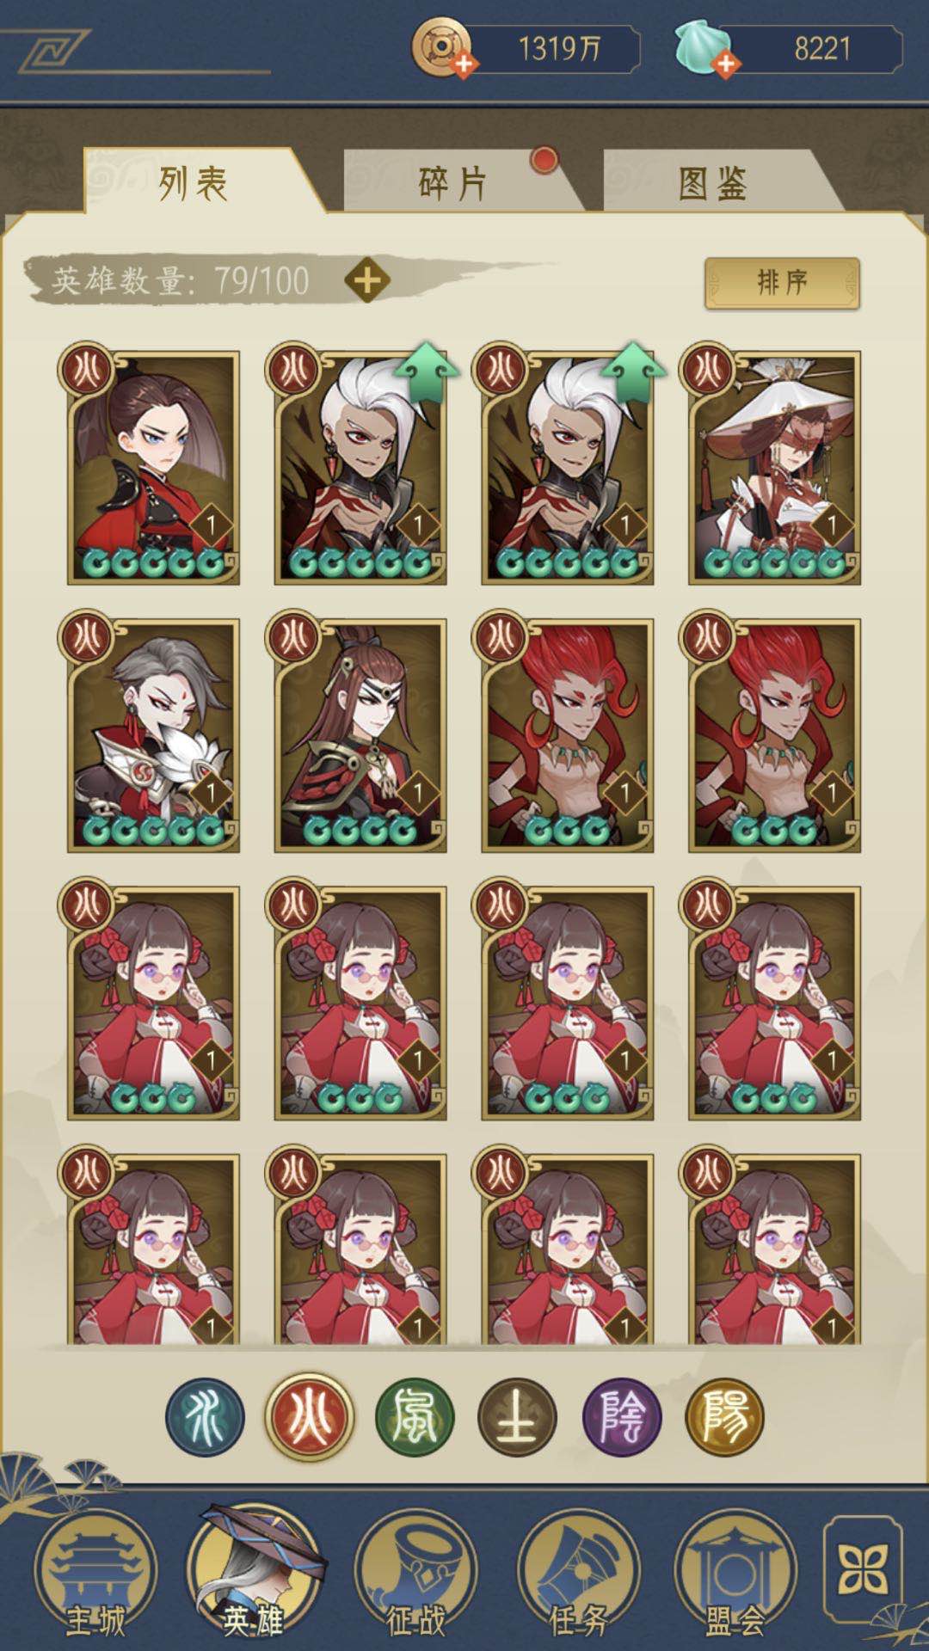
Task: Open the 列表 list tab
Action: pos(194,181)
